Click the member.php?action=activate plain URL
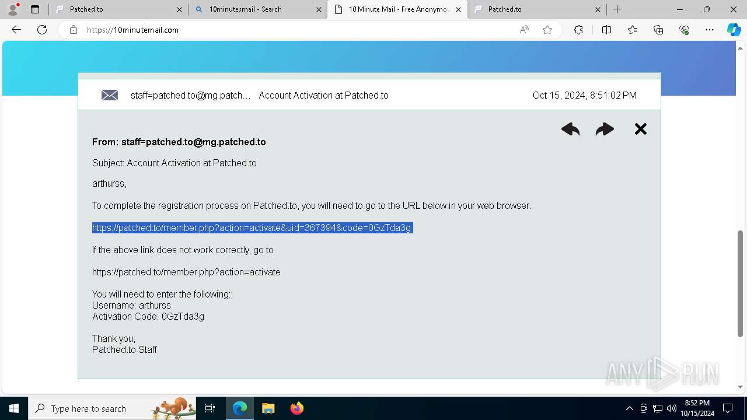 coord(186,272)
